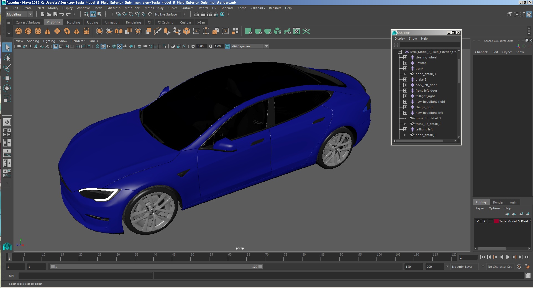Create a polygon torus from the shelf
Screen dimensions: 533x288
click(x=67, y=31)
